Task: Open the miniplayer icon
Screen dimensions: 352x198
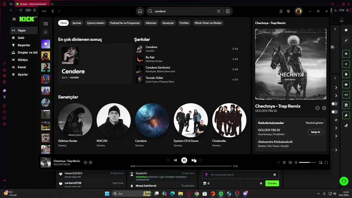Action: click(x=320, y=163)
